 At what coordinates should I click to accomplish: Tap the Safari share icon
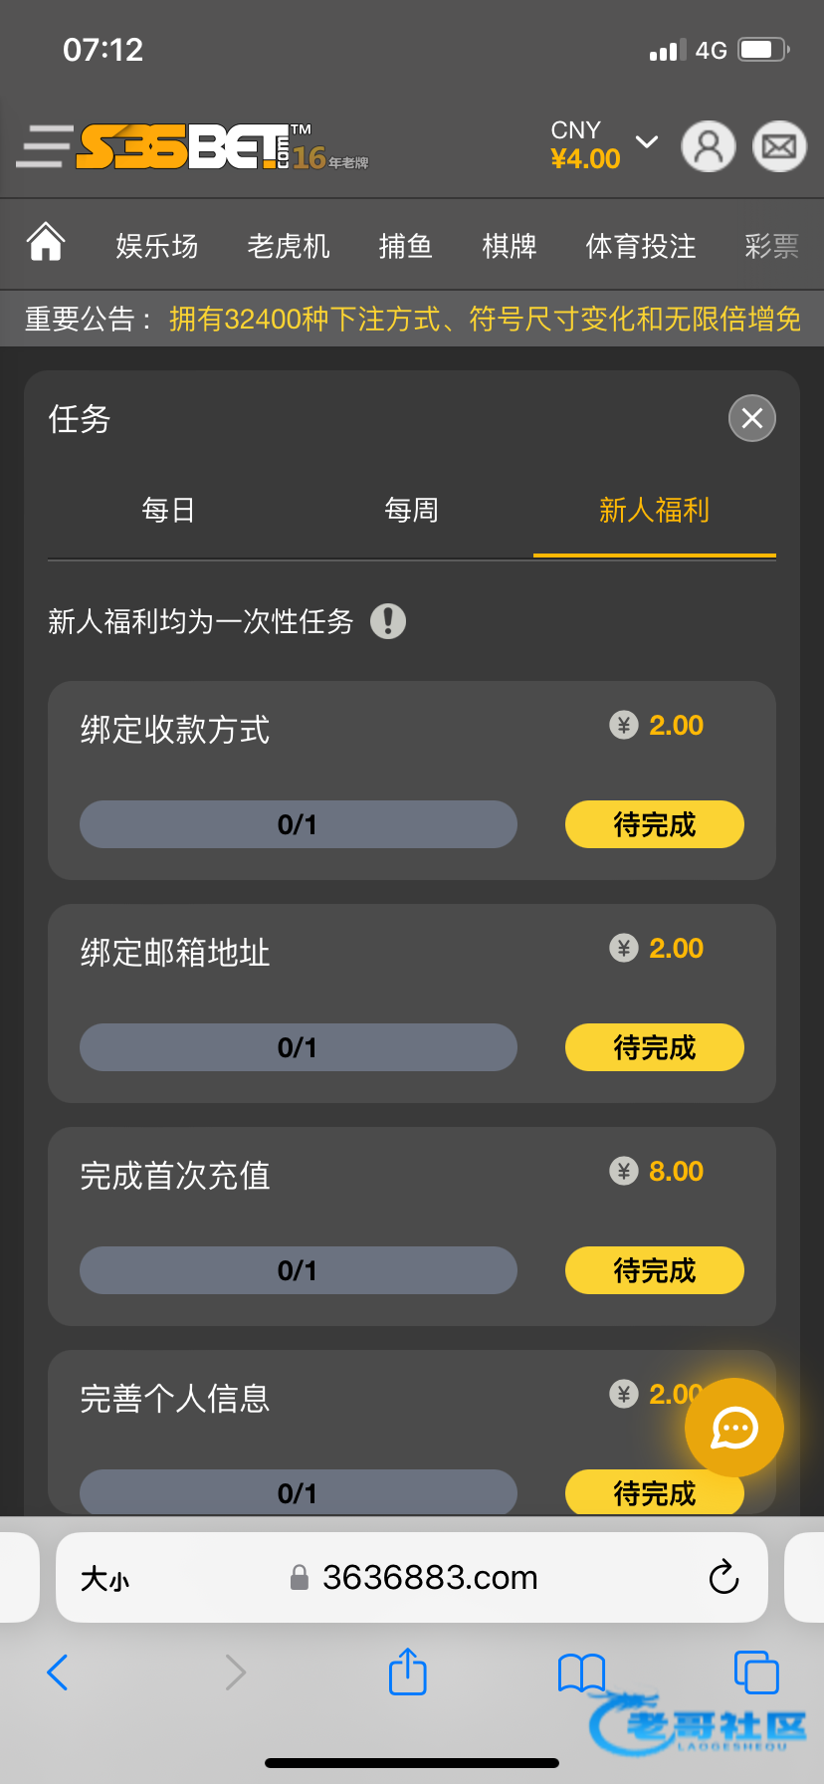407,1672
